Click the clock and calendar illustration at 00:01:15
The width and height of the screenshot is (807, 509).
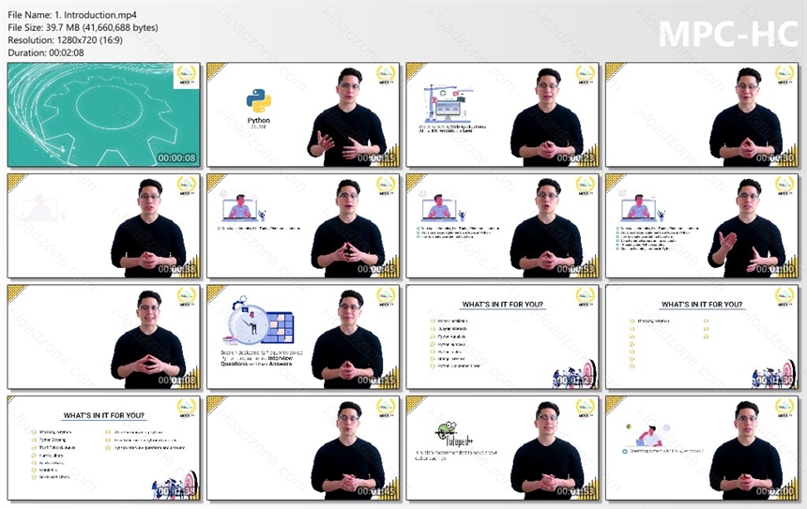coord(260,322)
